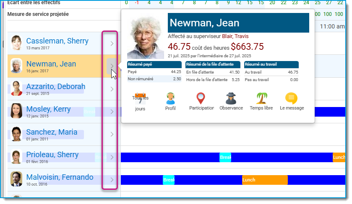Screen dimensions: 352x204
Task: Click the Malvoisin, Fernando name link
Action: coord(60,177)
